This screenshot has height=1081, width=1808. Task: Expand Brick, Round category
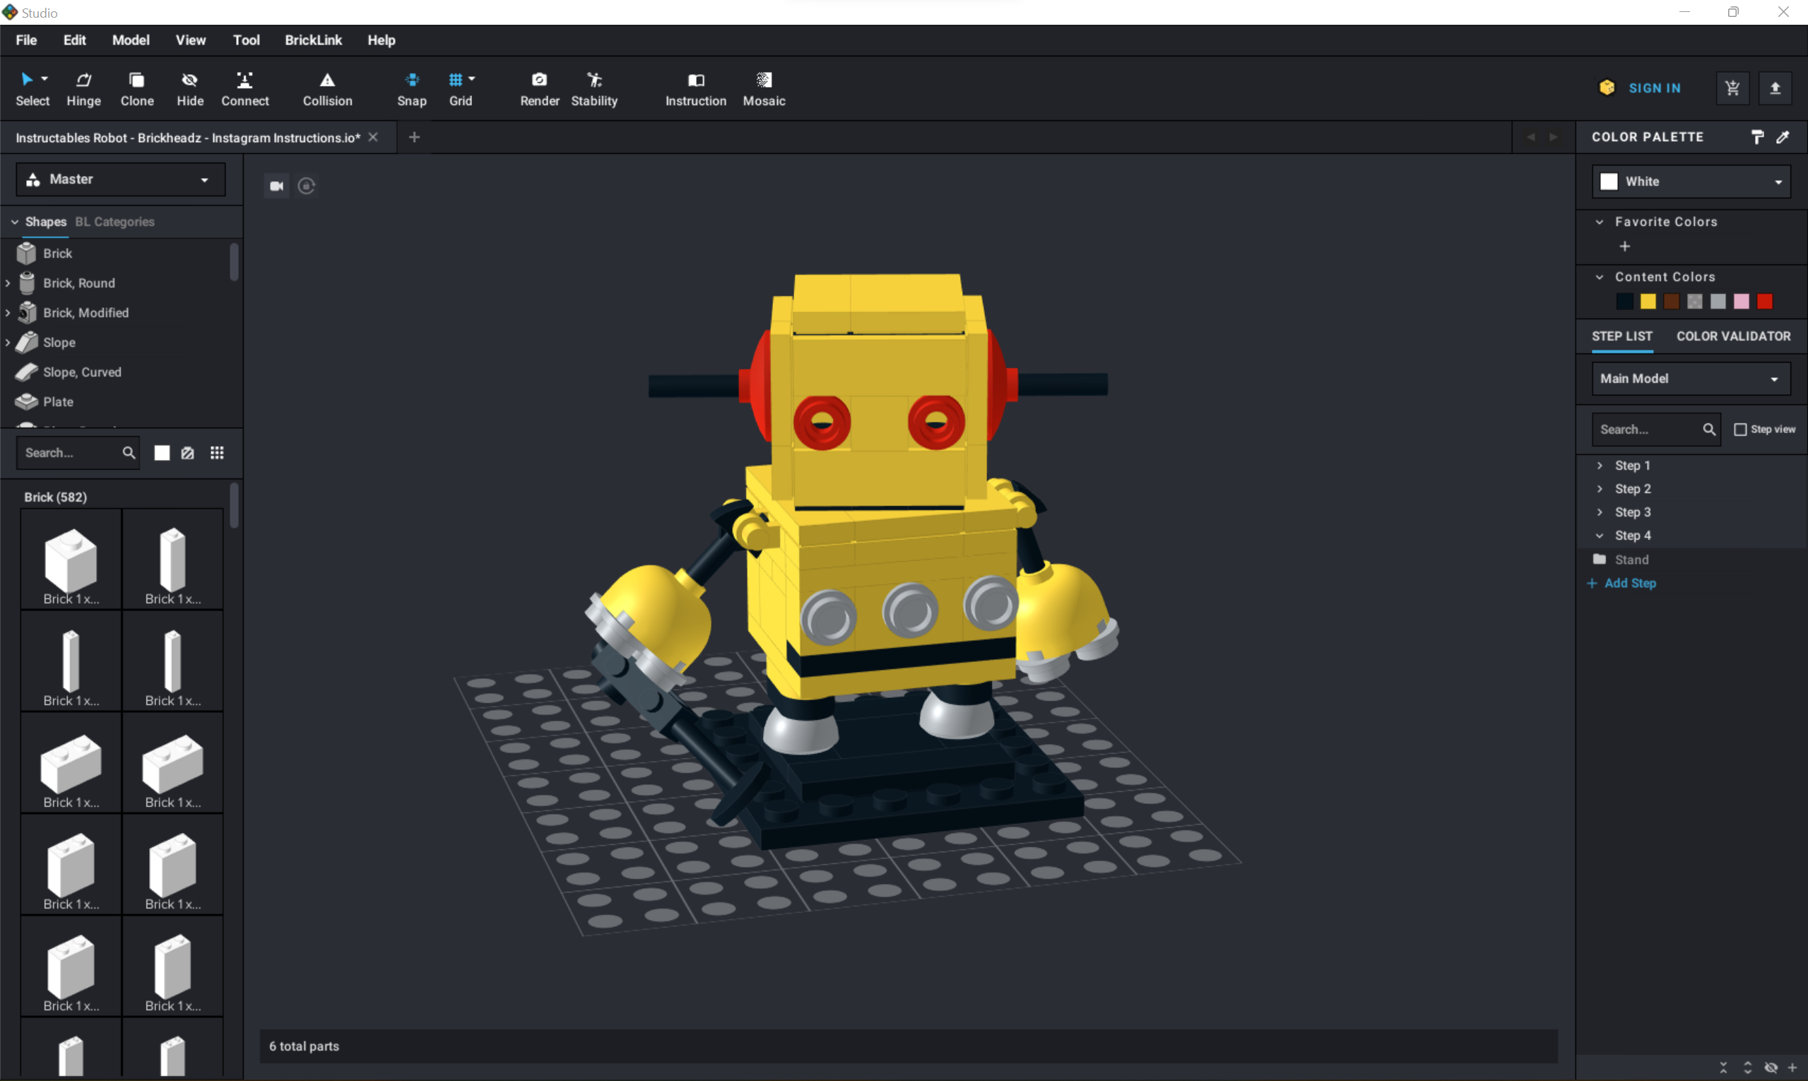coord(8,283)
